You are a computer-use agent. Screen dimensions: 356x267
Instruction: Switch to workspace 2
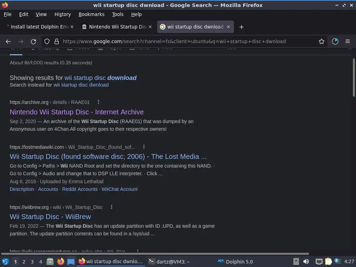tap(24, 262)
